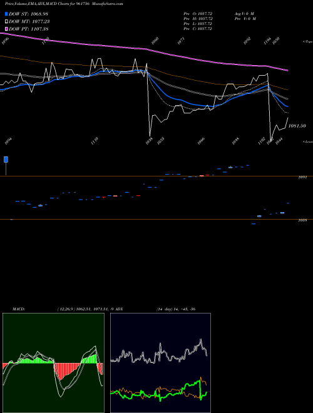Click the 1071 top price label
313x413 pixels.
[x=180, y=41]
